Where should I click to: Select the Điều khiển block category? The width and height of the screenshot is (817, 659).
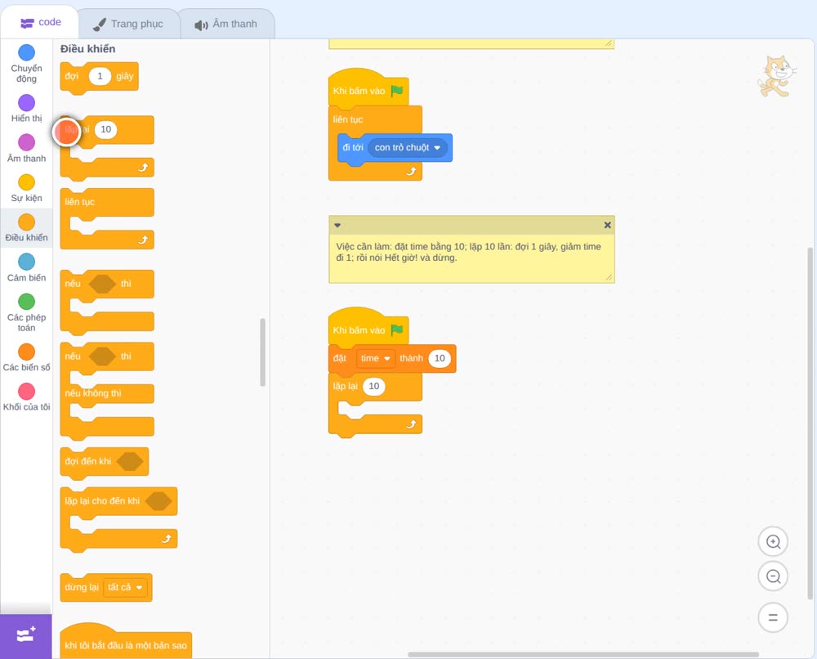[x=26, y=228]
